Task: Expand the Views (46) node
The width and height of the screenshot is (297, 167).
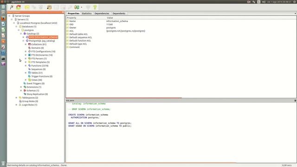Action: tap(26, 80)
